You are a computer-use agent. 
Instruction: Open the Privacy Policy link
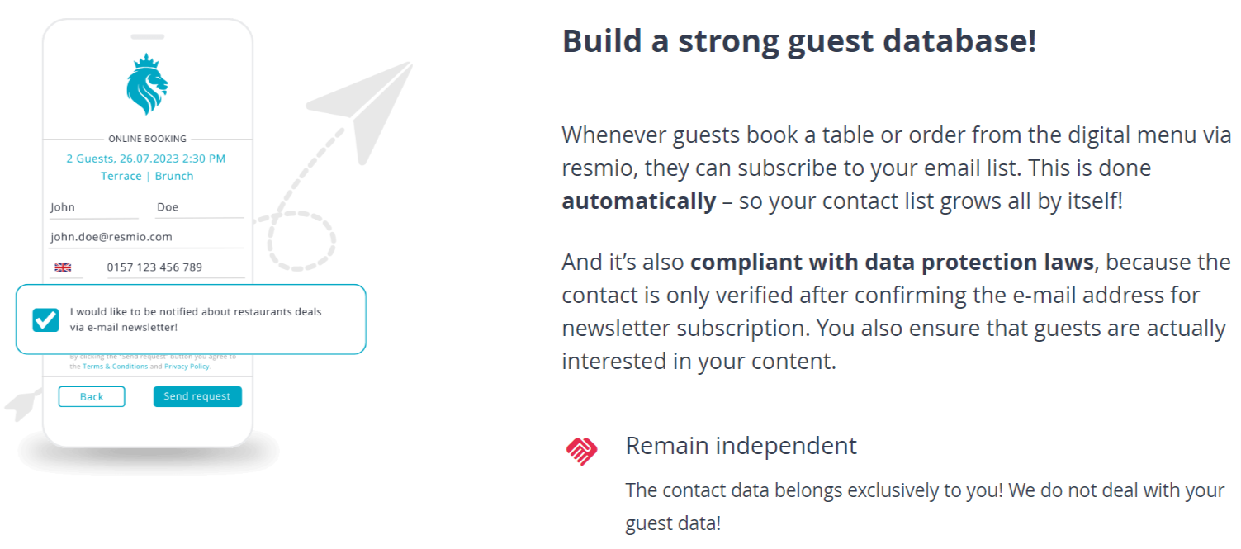click(x=187, y=366)
